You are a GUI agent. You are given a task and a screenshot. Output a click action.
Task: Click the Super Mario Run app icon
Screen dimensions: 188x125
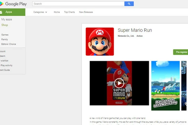pos(100,42)
